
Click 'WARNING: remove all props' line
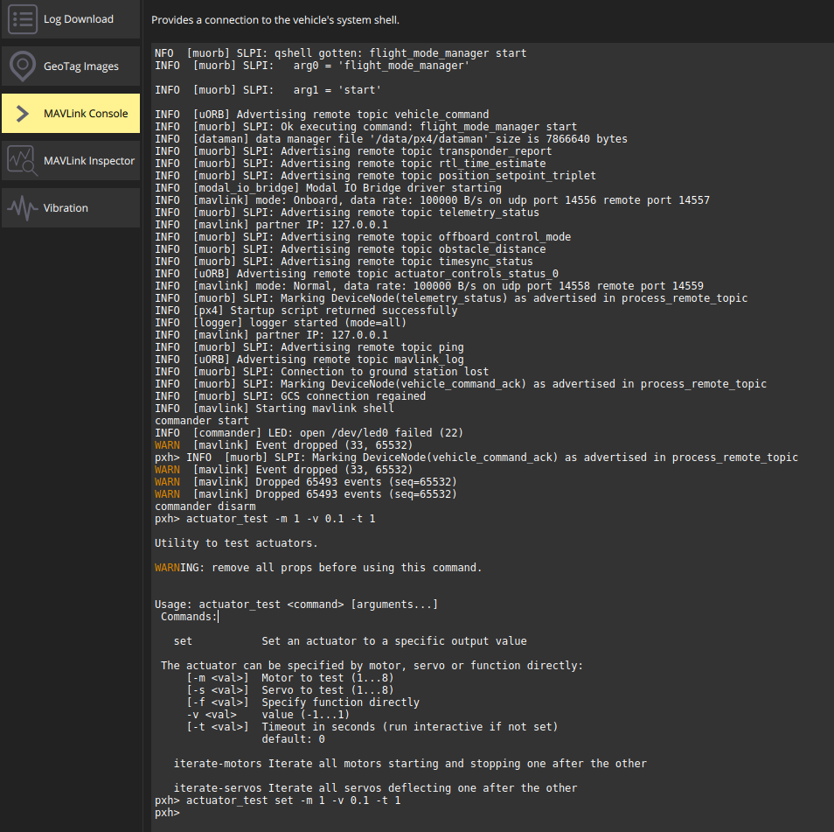pos(318,568)
